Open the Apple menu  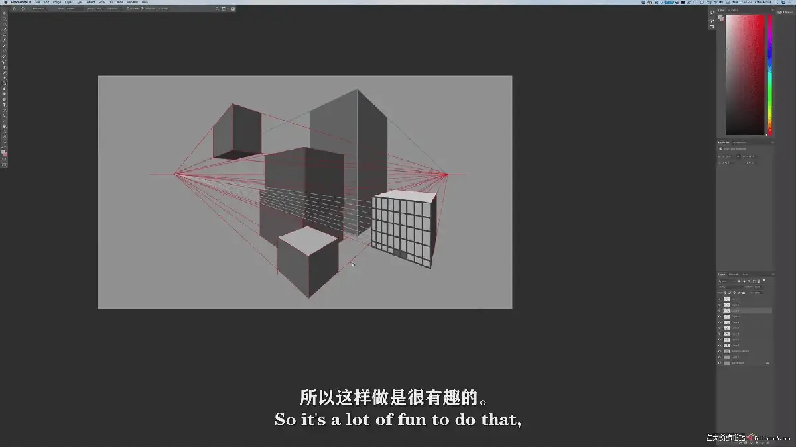(5, 2)
